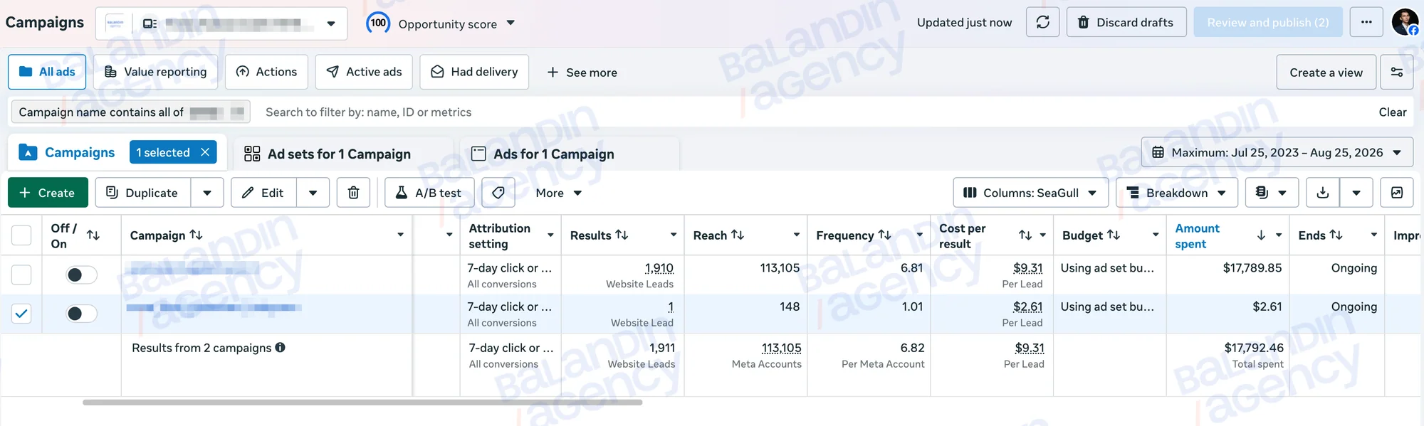Click the refresh data icon
Screen dimensions: 1424x426
tap(1042, 22)
